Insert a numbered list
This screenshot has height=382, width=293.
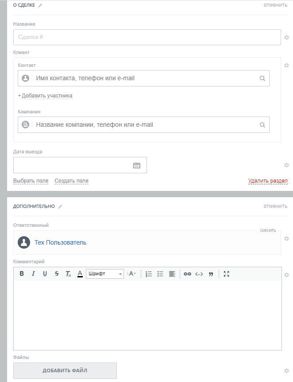(149, 274)
